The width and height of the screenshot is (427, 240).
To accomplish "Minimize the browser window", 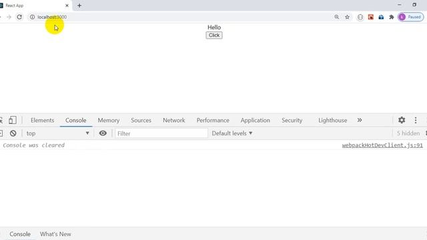I will (399, 5).
